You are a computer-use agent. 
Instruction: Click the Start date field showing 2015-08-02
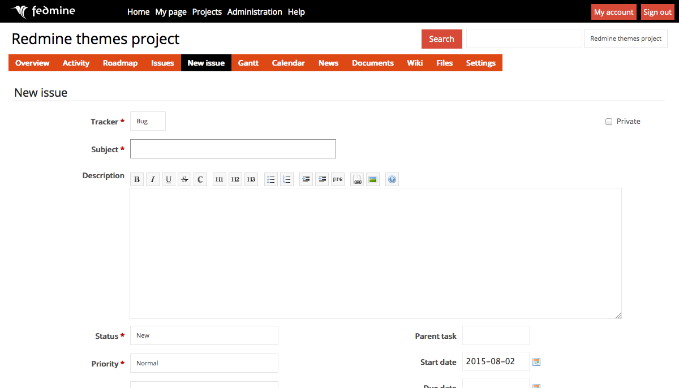pyautogui.click(x=496, y=361)
